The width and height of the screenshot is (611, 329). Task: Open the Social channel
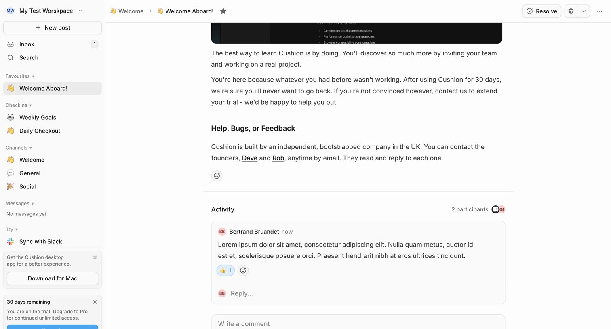pos(53,187)
